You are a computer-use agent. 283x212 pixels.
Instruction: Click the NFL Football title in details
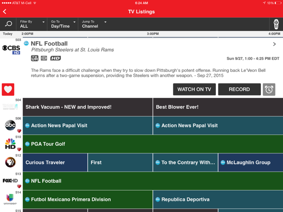49,44
